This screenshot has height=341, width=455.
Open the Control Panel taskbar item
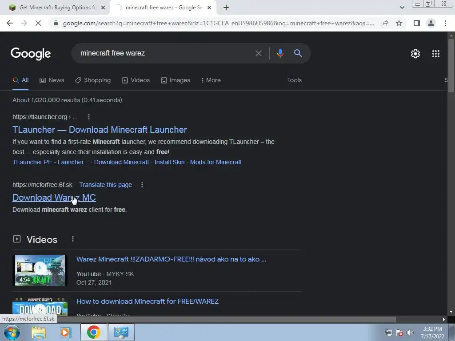[x=121, y=332]
